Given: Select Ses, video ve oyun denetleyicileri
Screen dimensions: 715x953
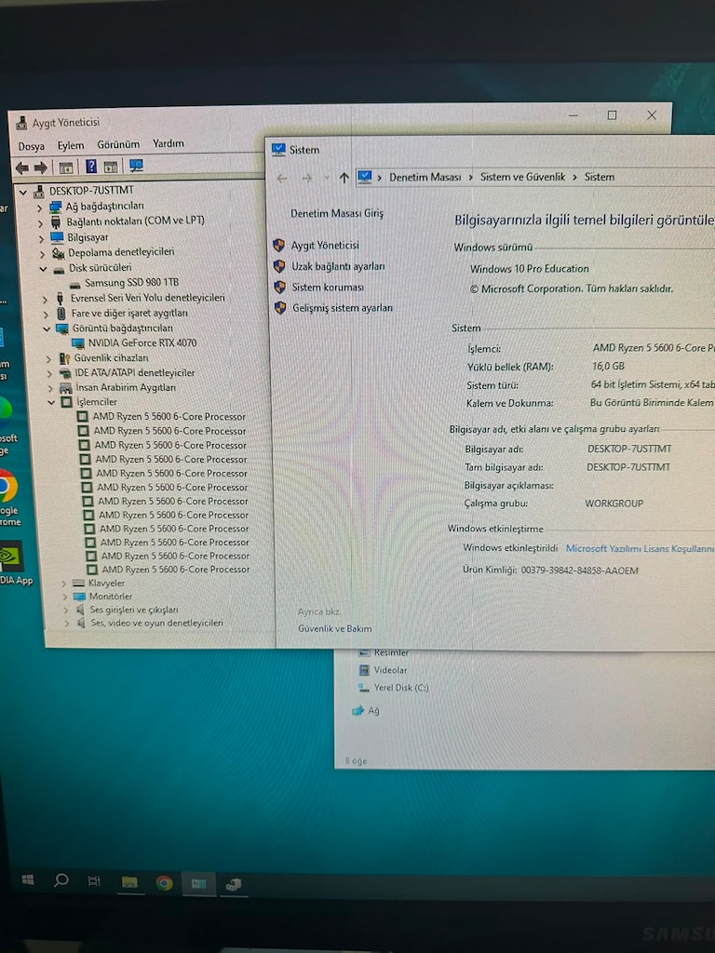Looking at the screenshot, I should point(156,623).
